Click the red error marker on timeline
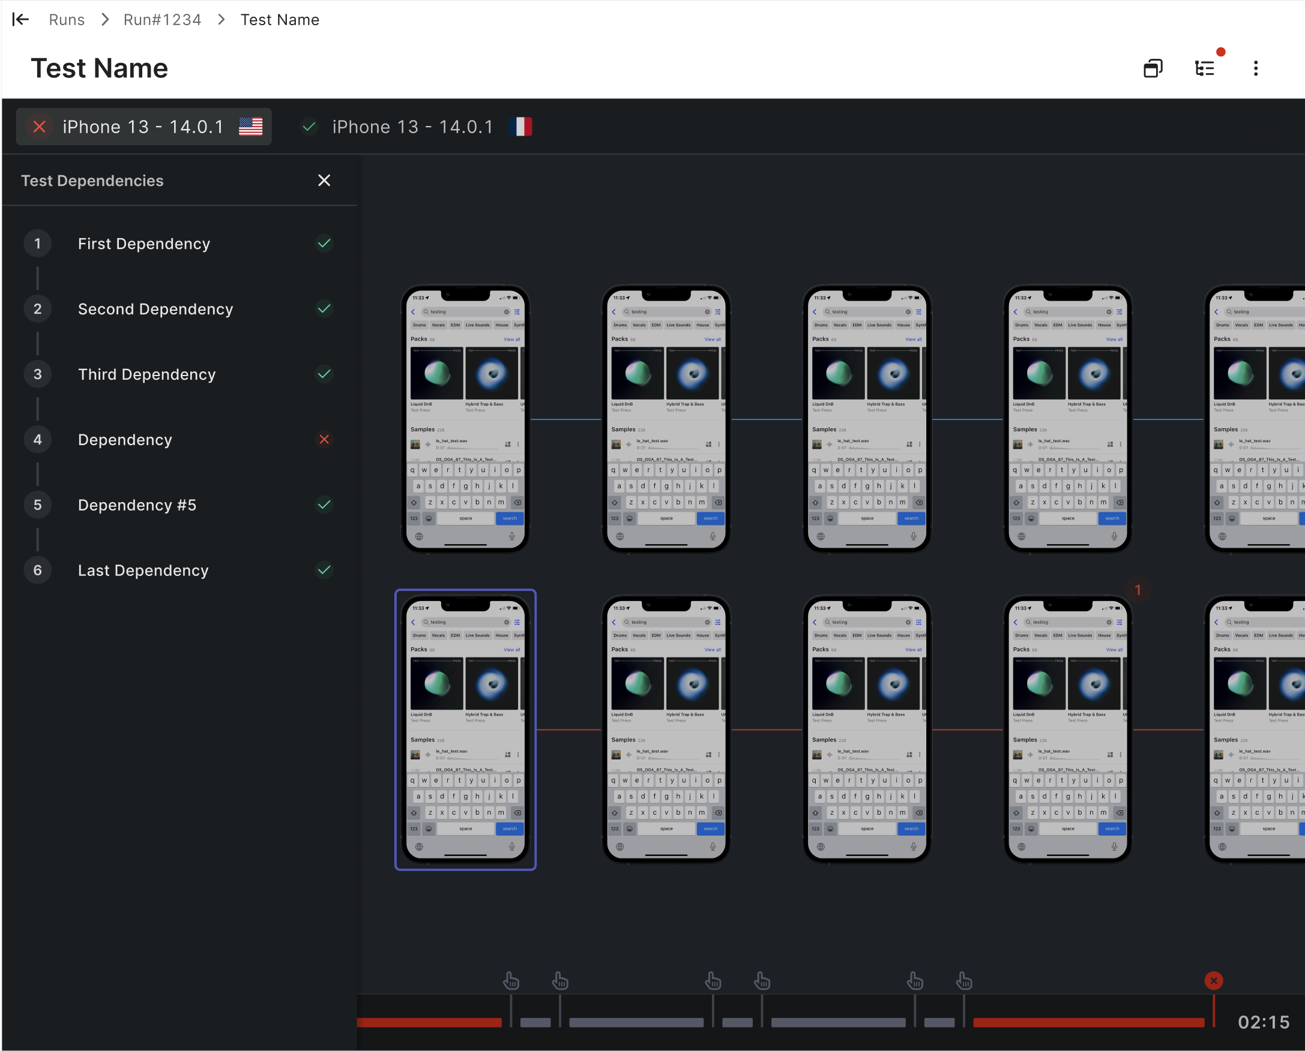The height and width of the screenshot is (1051, 1305). coord(1214,981)
